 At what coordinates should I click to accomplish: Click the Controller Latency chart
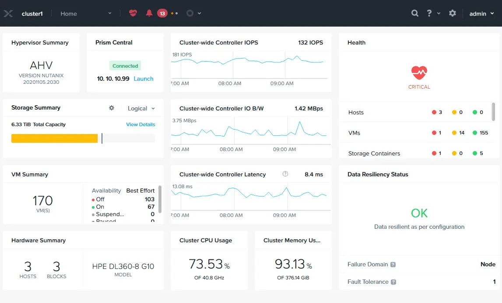coord(251,196)
